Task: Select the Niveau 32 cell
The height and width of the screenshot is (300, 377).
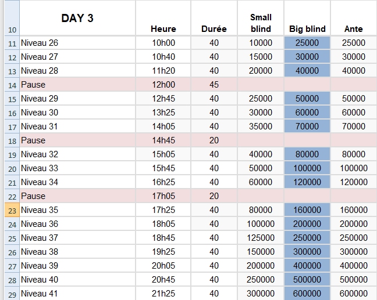Action: (x=77, y=154)
